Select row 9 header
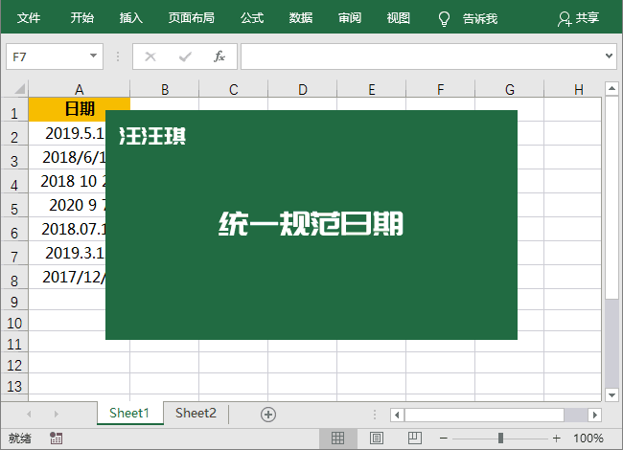 [14, 302]
